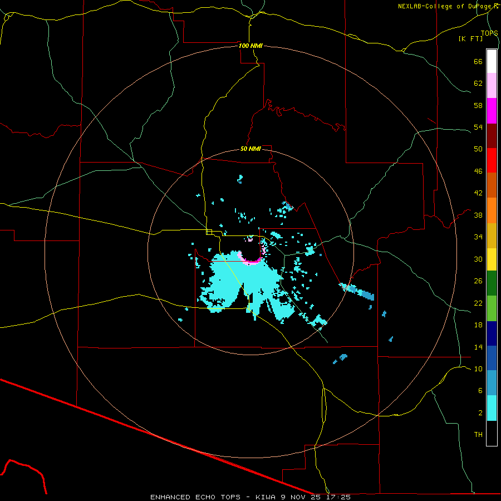
Task: Click the white swatch in the tops legend
Action: coord(492,61)
